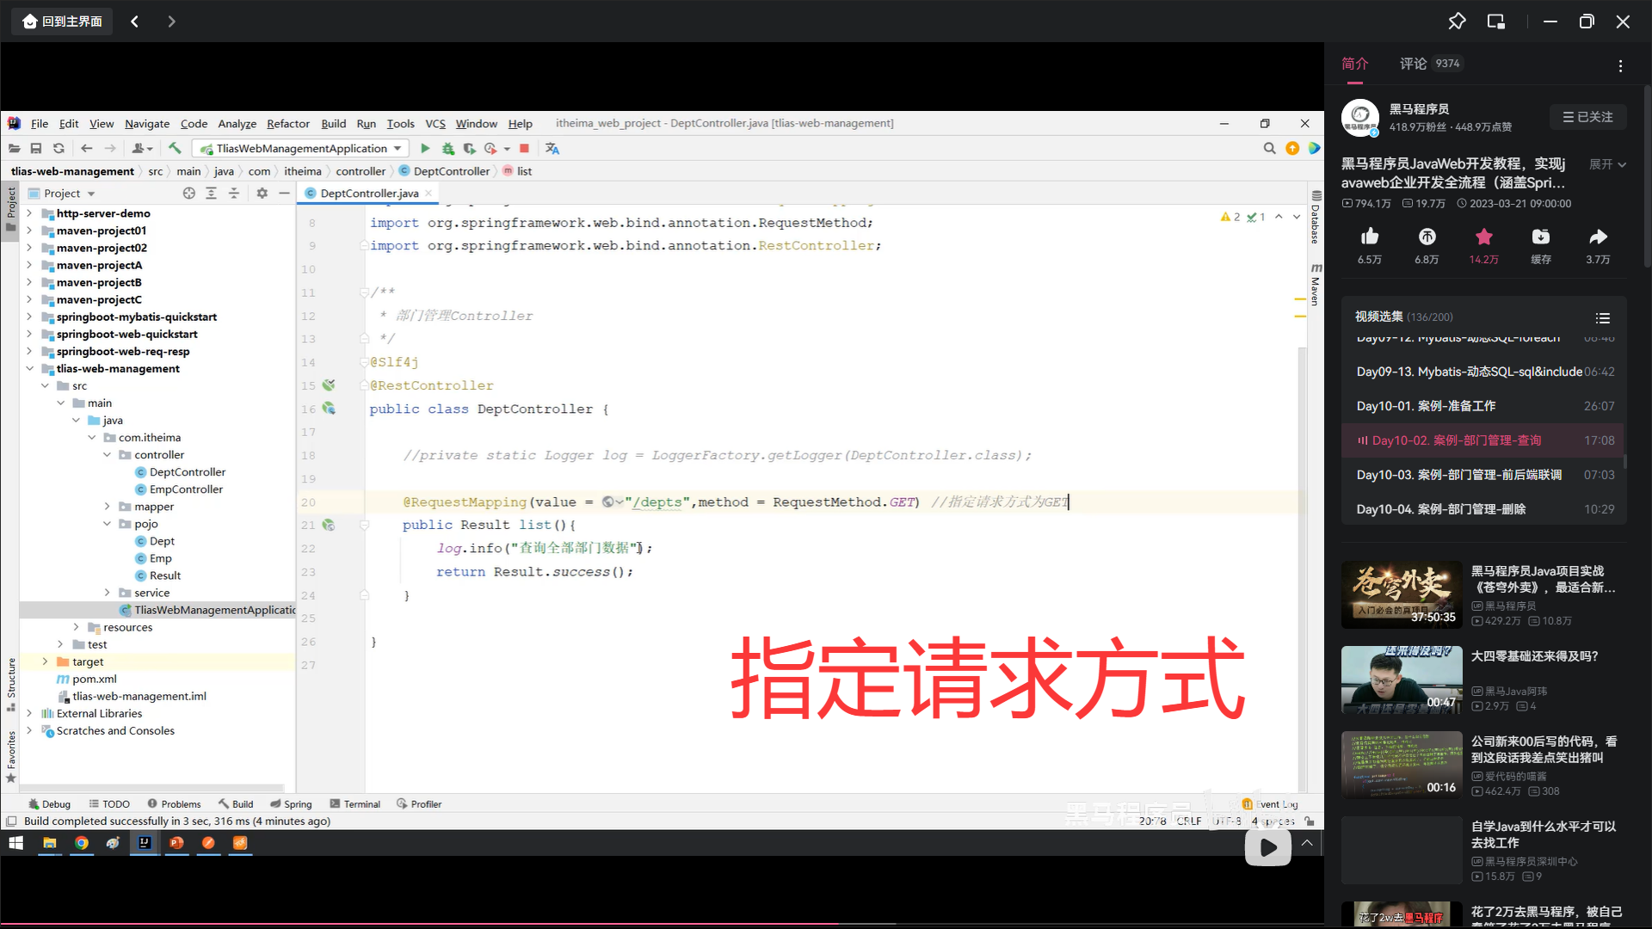
Task: Click the Build hammer icon
Action: point(175,149)
